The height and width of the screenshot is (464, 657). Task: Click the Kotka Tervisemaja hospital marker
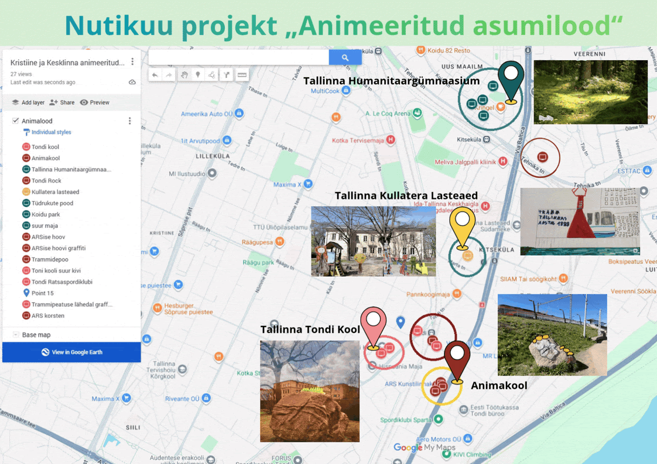pos(391,140)
